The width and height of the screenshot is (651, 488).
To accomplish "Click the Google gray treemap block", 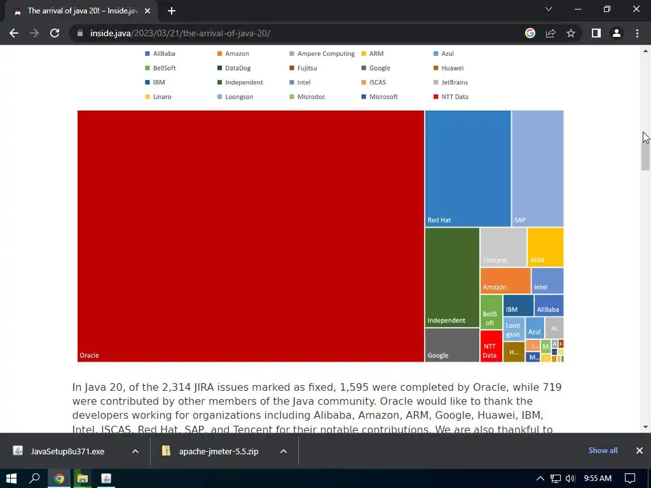I will [x=452, y=345].
